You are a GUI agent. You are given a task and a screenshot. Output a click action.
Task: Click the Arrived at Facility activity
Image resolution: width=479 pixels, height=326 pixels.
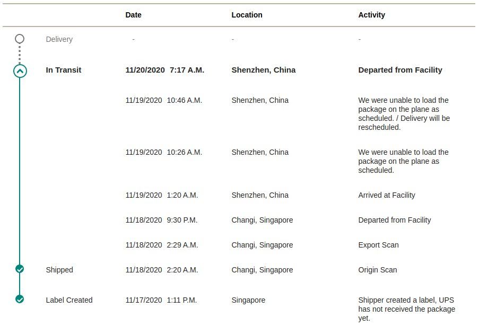[387, 195]
